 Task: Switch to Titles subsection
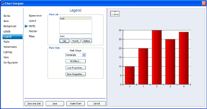(31, 36)
